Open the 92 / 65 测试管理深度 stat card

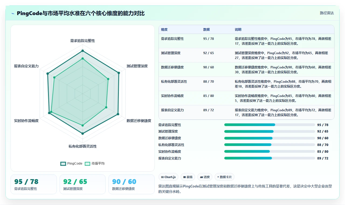(x=82, y=184)
